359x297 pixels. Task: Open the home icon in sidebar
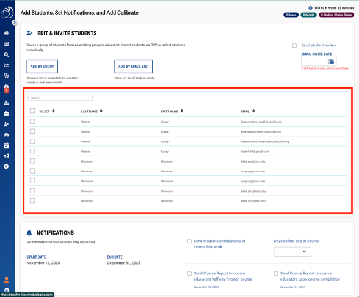(x=6, y=33)
